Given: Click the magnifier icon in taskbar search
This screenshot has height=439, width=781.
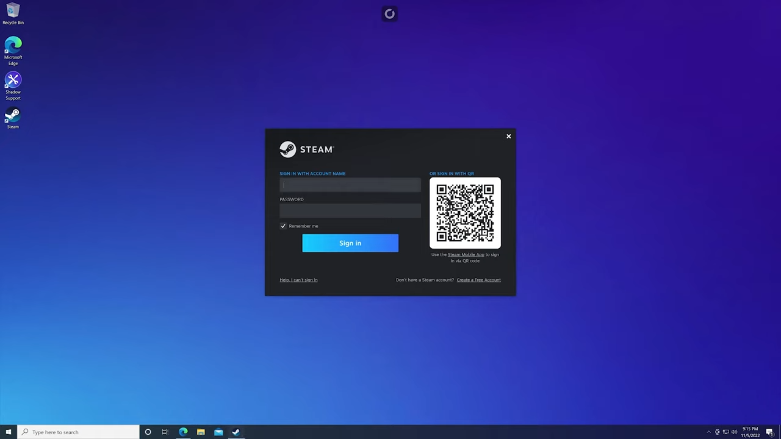Looking at the screenshot, I should click(25, 432).
